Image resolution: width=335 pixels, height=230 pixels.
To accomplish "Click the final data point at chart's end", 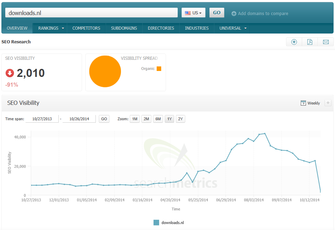I will point(320,192).
